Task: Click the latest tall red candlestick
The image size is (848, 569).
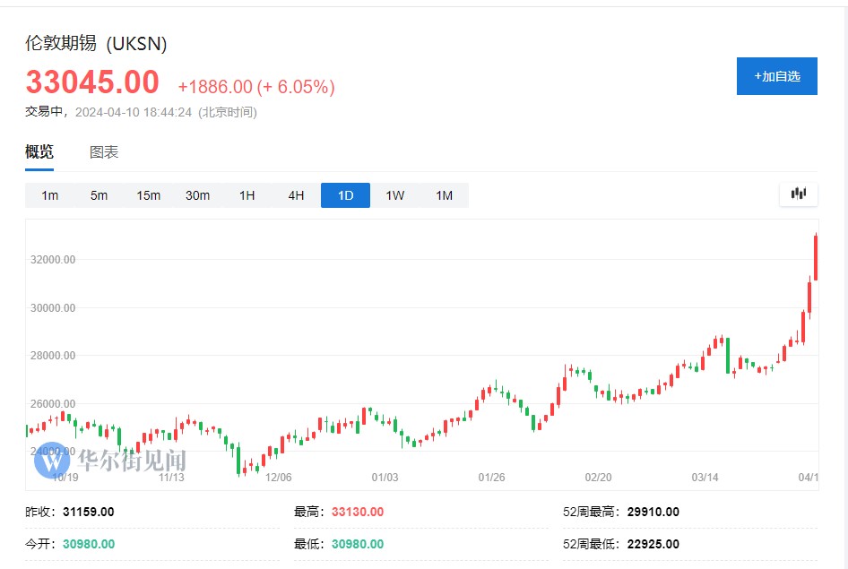Action: pos(815,258)
